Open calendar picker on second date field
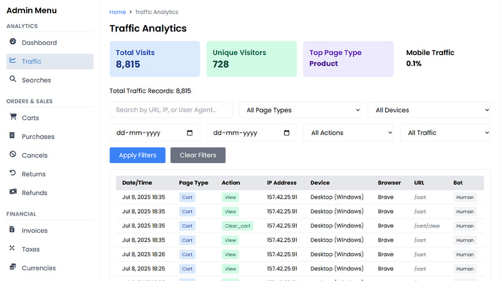Screen dimensions: 500x281 (x=287, y=133)
